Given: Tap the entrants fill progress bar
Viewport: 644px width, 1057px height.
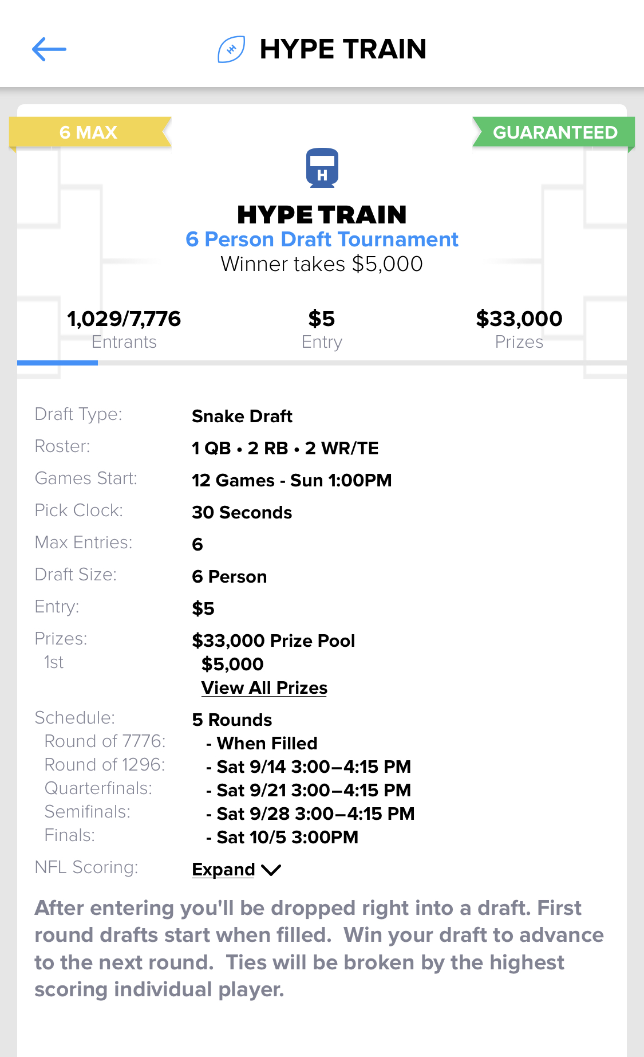Looking at the screenshot, I should tap(322, 363).
